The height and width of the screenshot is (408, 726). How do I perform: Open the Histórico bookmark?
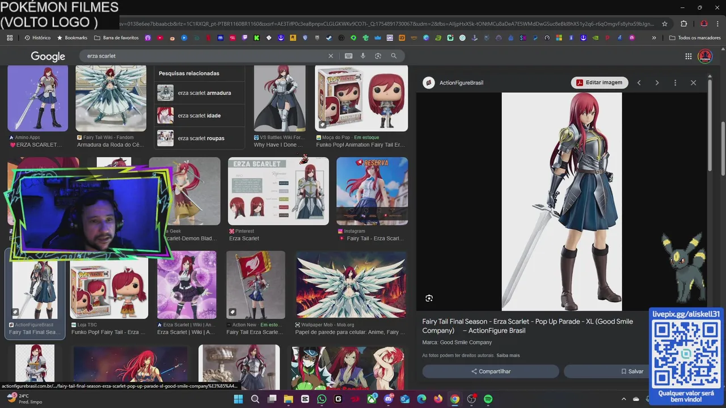37,38
